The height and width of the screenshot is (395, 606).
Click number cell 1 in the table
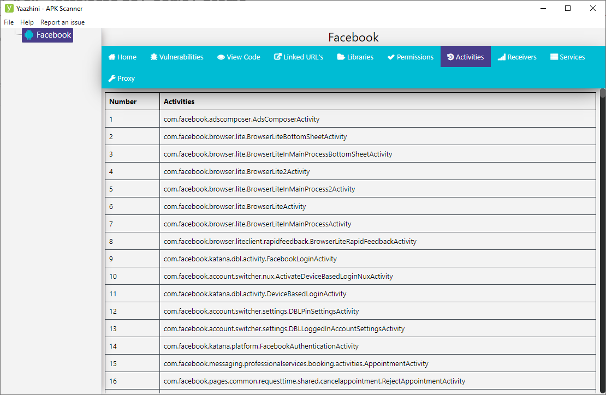click(133, 119)
